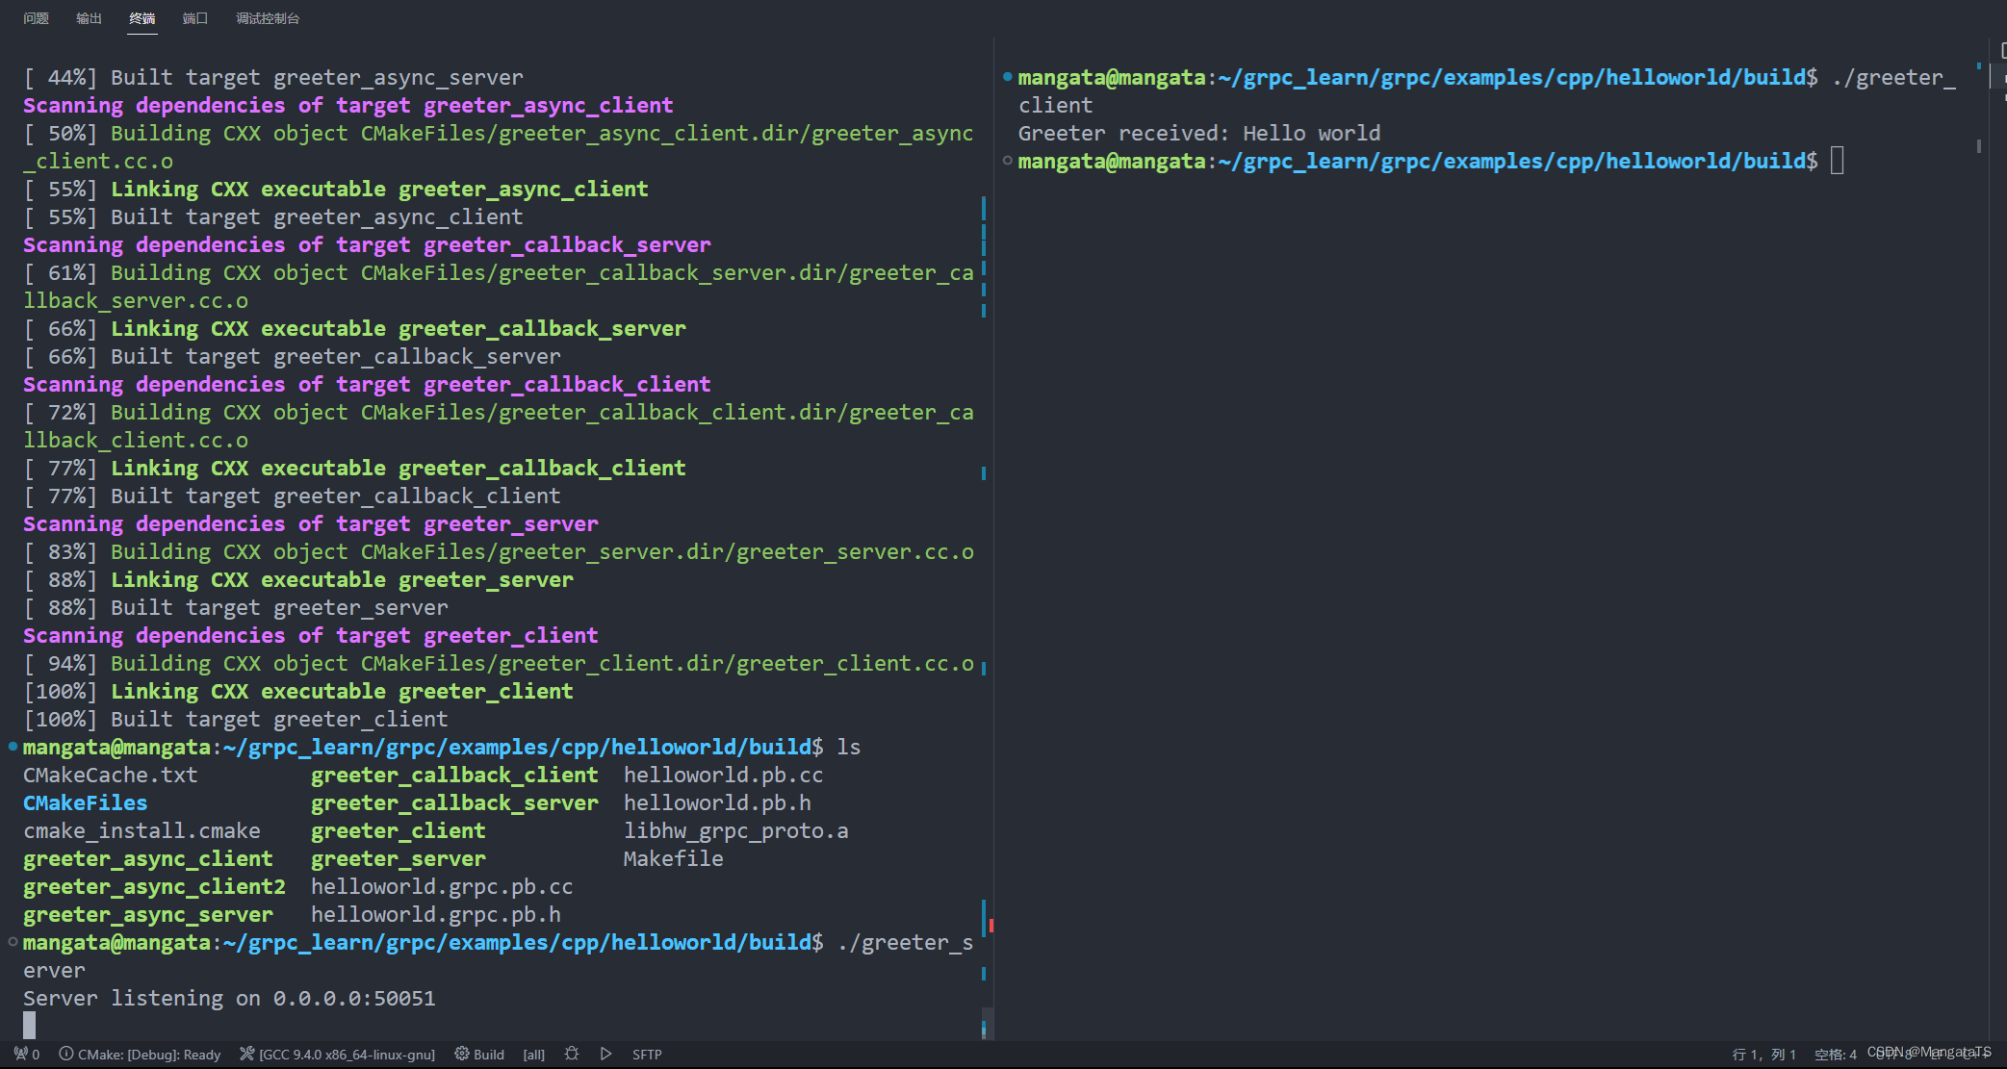Select the 终端 (Terminal) tab
Viewport: 2007px width, 1069px height.
142,18
